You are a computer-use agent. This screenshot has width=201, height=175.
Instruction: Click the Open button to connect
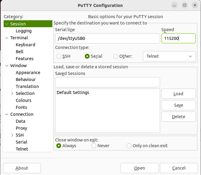pos(140,168)
